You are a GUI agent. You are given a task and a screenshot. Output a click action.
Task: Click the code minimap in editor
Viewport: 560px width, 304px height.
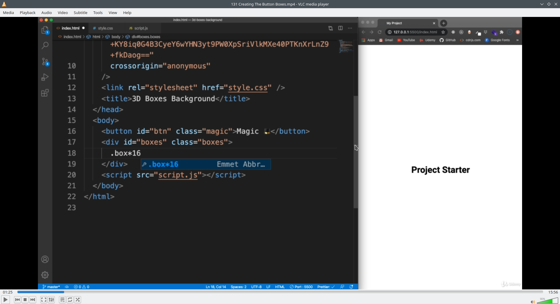point(346,47)
